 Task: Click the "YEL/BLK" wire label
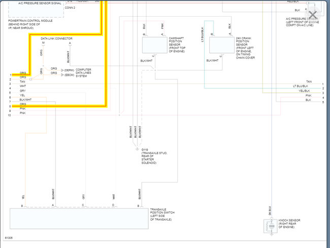pyautogui.click(x=304, y=91)
